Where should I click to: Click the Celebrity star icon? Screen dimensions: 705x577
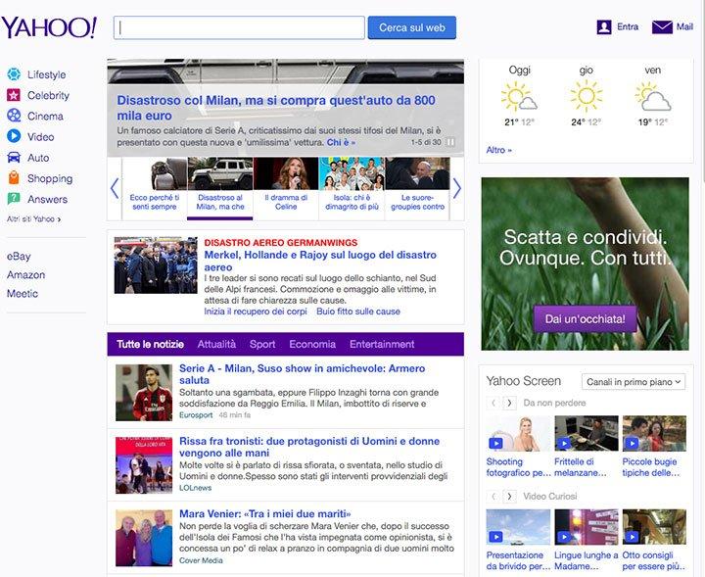coord(14,95)
